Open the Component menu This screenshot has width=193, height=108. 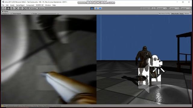tap(30, 5)
